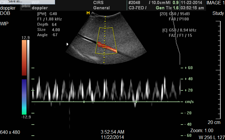Image resolution: width=225 pixels, height=140 pixels.
Task: Click the '- 40' velocity scale label
Action: click(x=188, y=124)
